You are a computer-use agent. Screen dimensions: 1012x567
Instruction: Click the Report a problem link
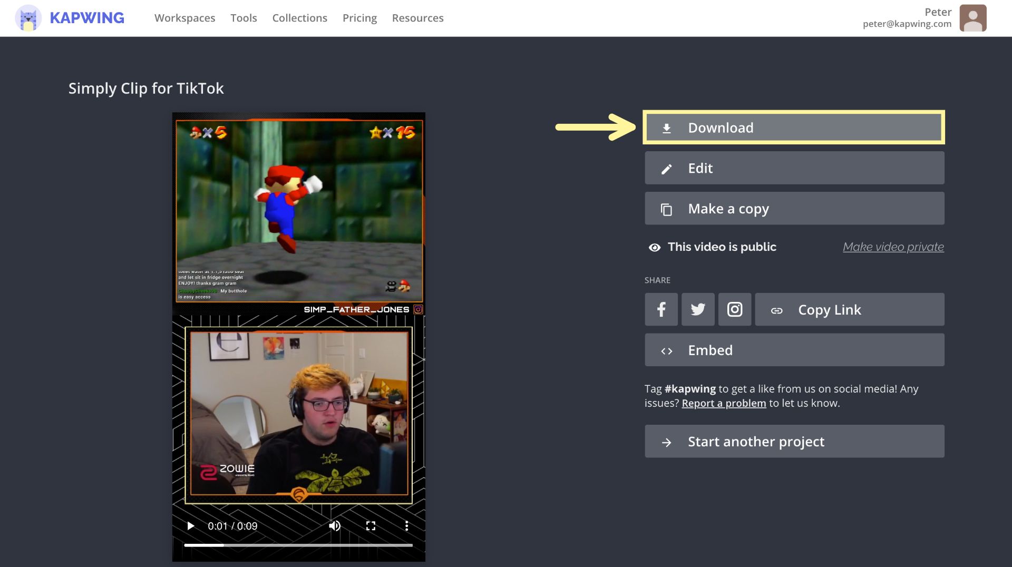724,404
